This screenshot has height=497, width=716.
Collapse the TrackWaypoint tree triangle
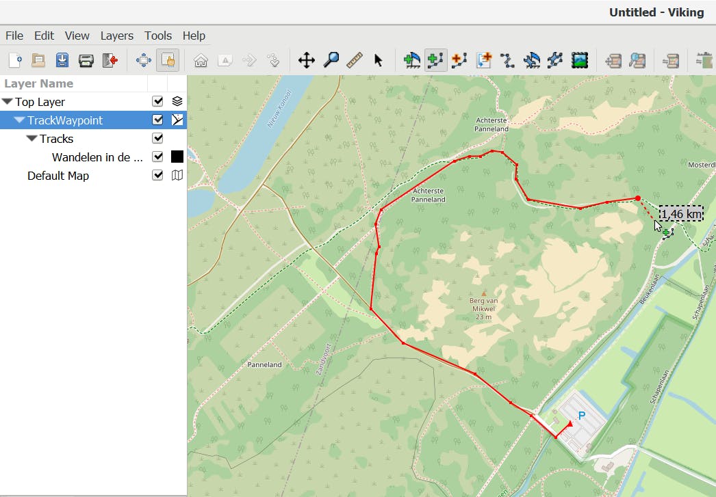19,120
